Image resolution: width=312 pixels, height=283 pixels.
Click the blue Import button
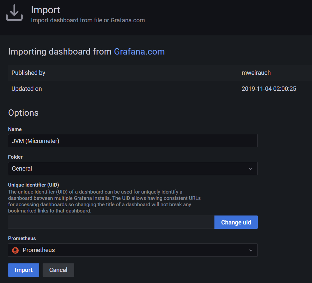24,270
